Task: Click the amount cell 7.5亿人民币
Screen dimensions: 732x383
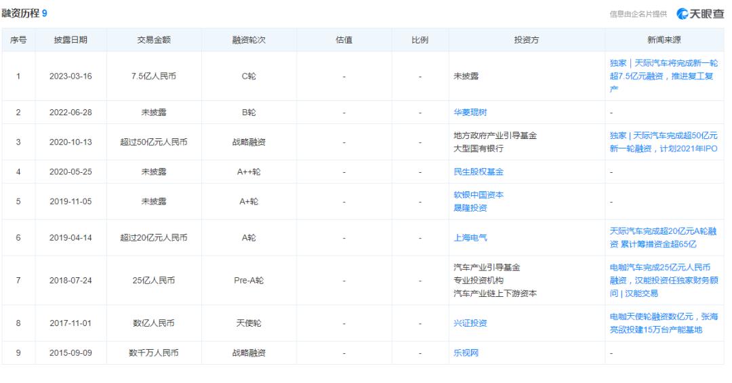Action: [x=154, y=76]
